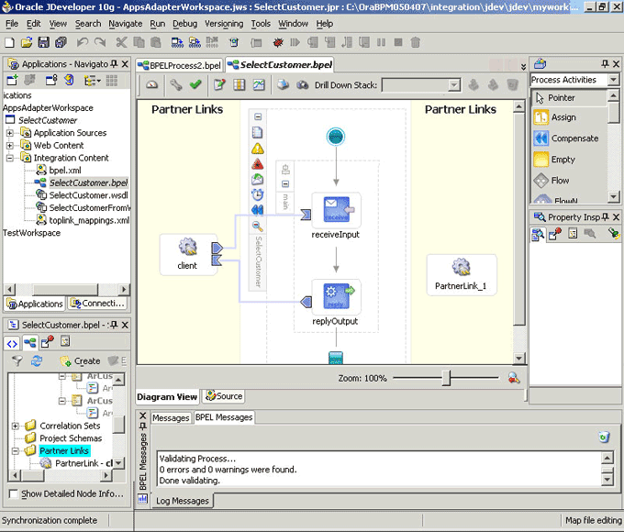This screenshot has width=624, height=532.
Task: Click the diagram vertical scrollbar thumb
Action: point(518,219)
